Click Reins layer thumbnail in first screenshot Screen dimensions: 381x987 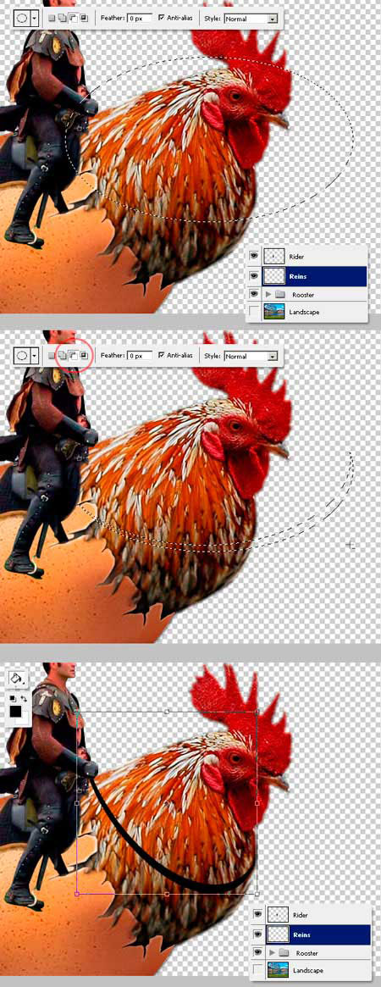[275, 275]
